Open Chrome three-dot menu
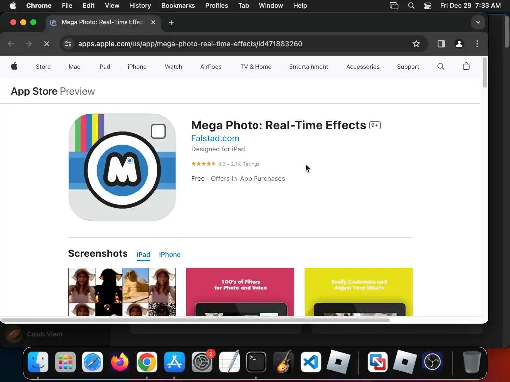Viewport: 510px width, 382px height. click(x=477, y=44)
